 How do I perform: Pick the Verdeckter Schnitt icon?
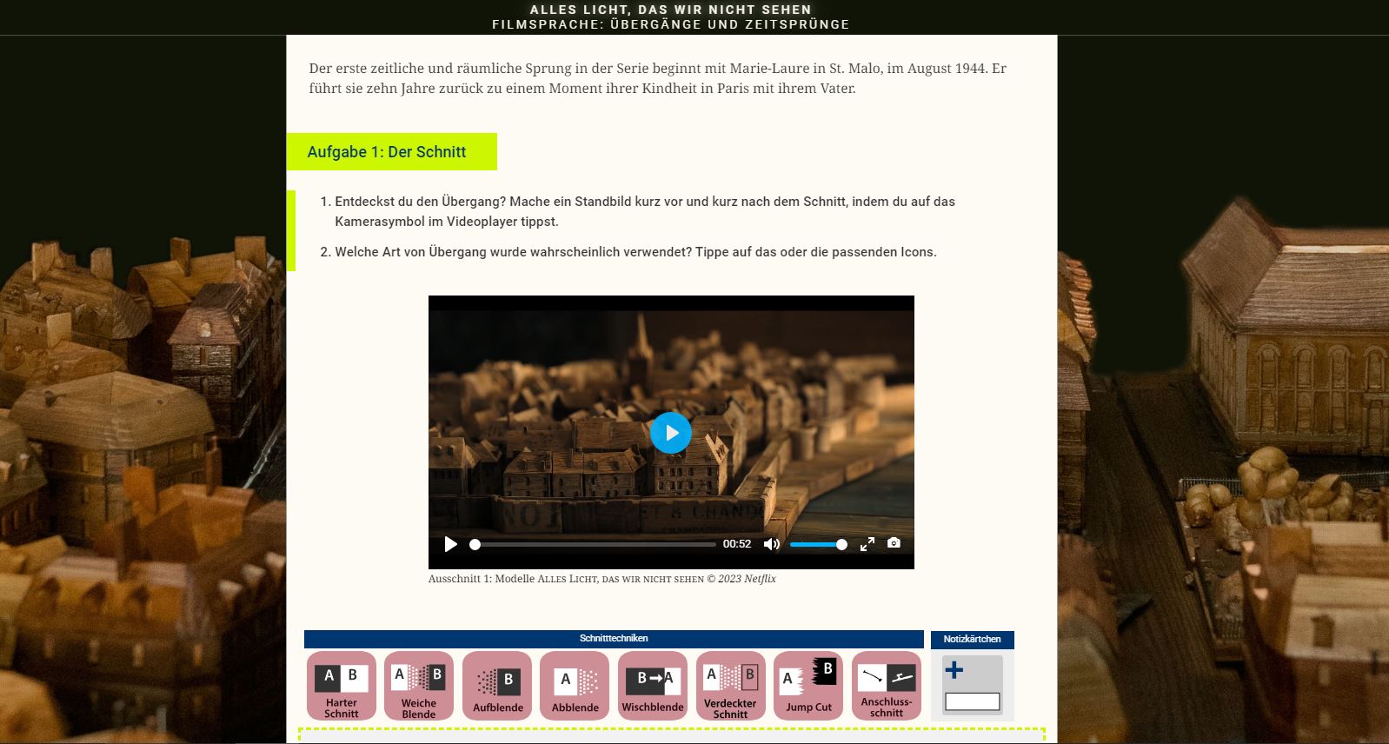tap(731, 686)
